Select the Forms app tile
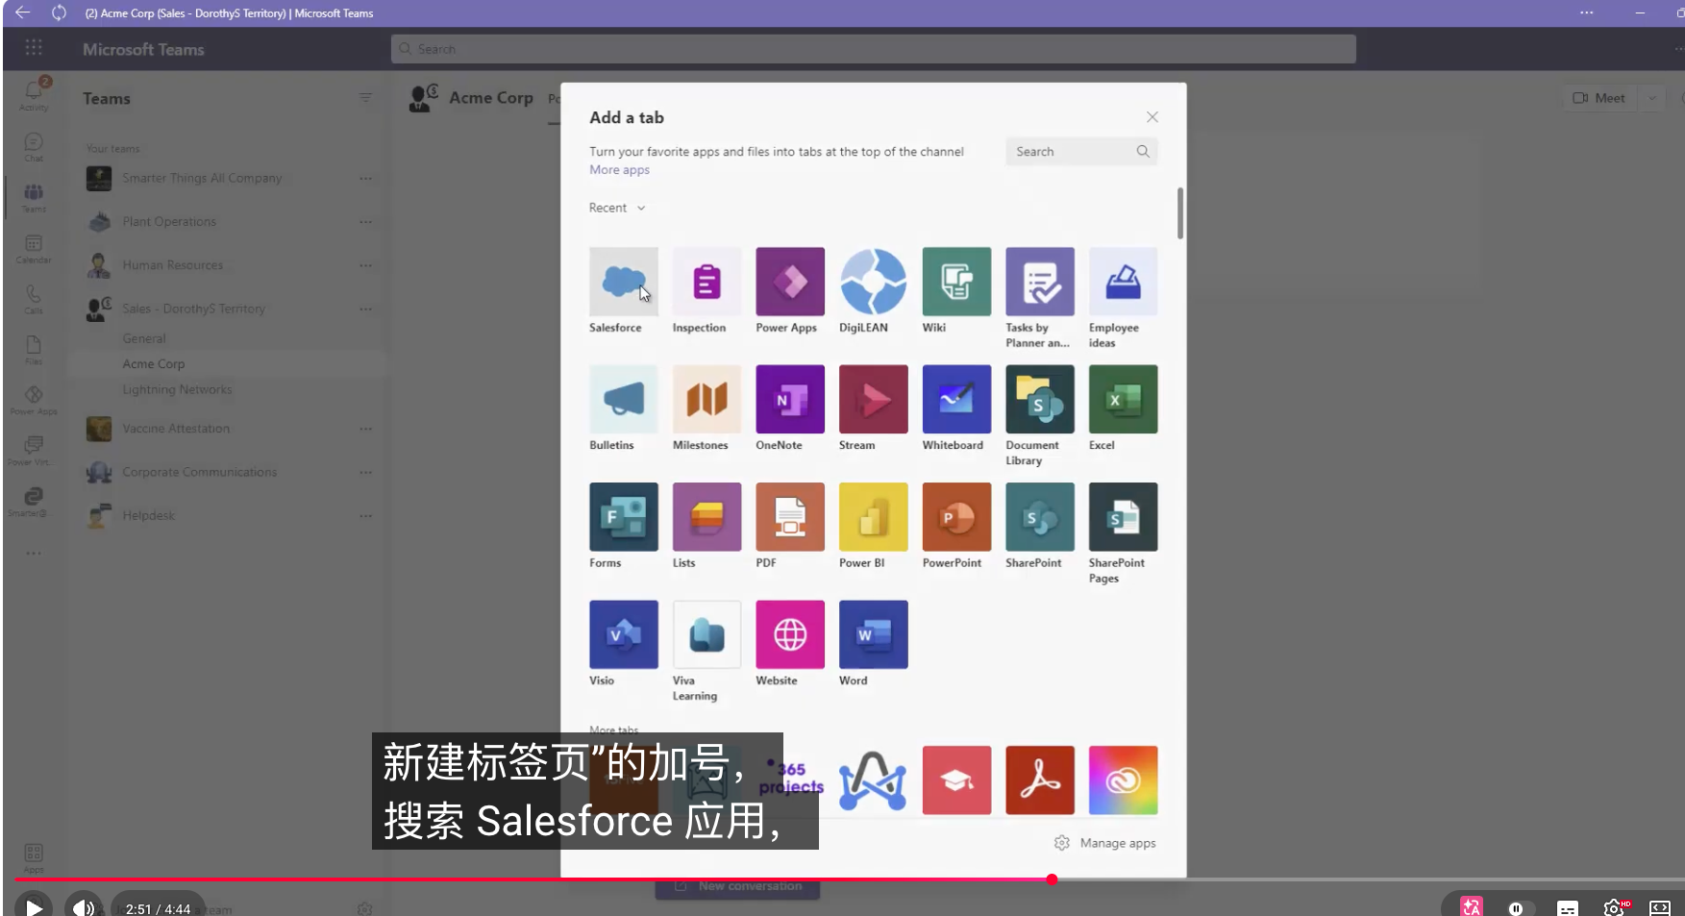 pyautogui.click(x=624, y=517)
